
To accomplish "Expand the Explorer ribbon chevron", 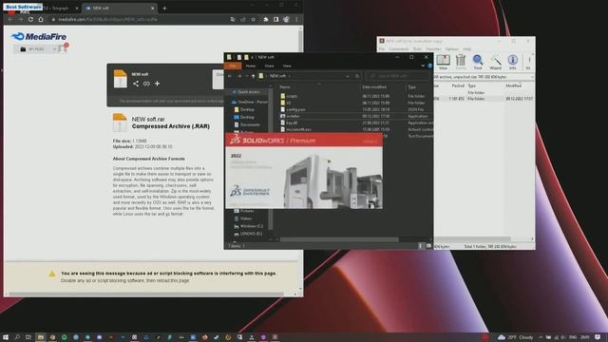I will point(423,66).
